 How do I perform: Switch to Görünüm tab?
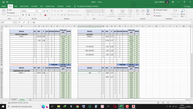click(60, 6)
